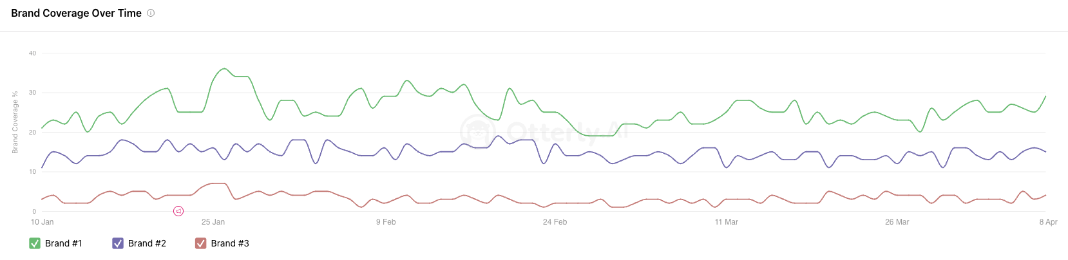Click the Brand #3 legend label
This screenshot has height=260, width=1068.
click(230, 243)
